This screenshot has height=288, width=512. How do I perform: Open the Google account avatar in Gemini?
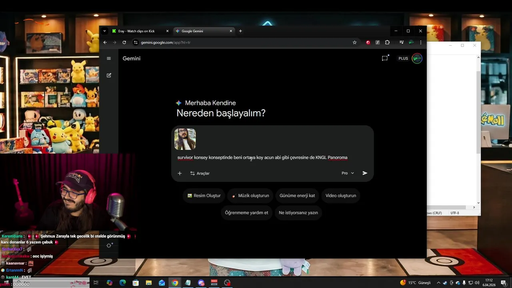417,58
